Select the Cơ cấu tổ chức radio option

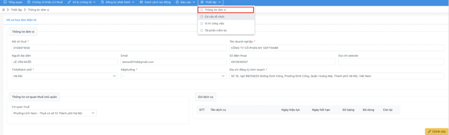point(202,17)
